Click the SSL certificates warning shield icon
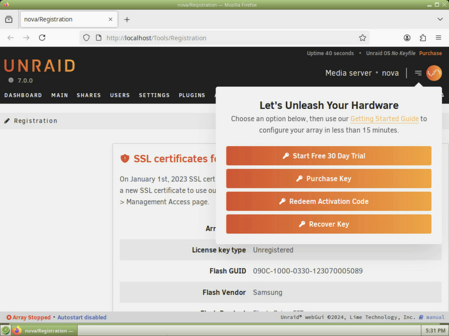 coord(125,158)
